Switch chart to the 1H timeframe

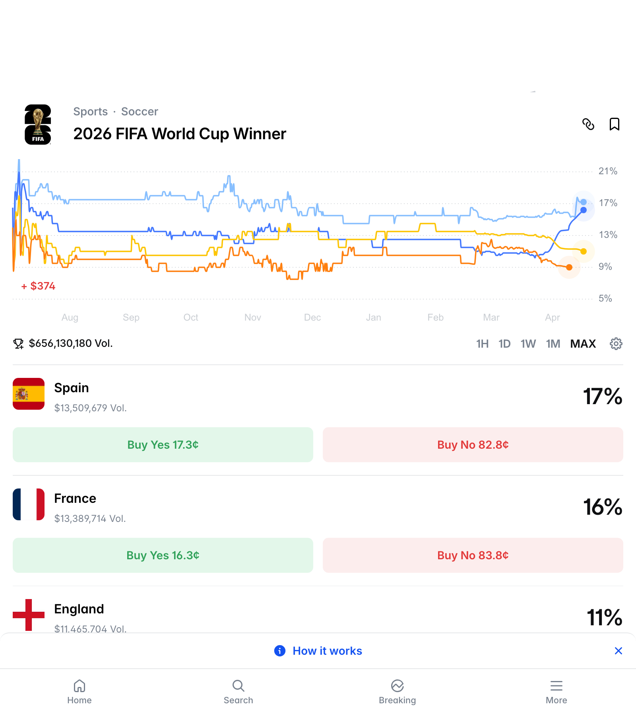(x=482, y=344)
